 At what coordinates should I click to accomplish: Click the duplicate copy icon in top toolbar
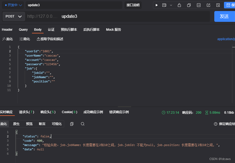[189, 5]
